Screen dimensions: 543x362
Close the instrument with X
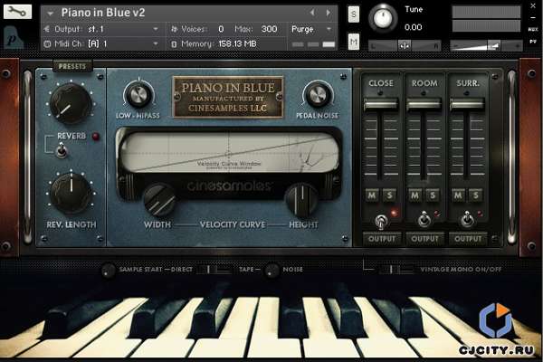click(x=533, y=6)
